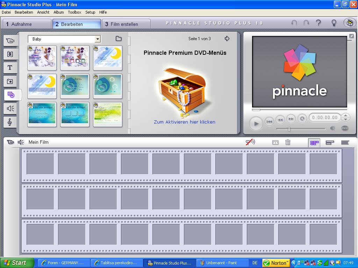The height and width of the screenshot is (268, 358).
Task: Click the redo arrow icon
Action: (x=306, y=23)
